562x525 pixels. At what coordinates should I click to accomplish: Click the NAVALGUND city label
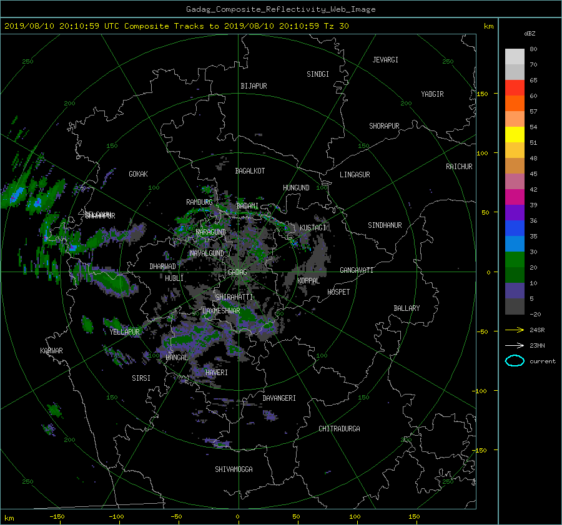point(207,253)
